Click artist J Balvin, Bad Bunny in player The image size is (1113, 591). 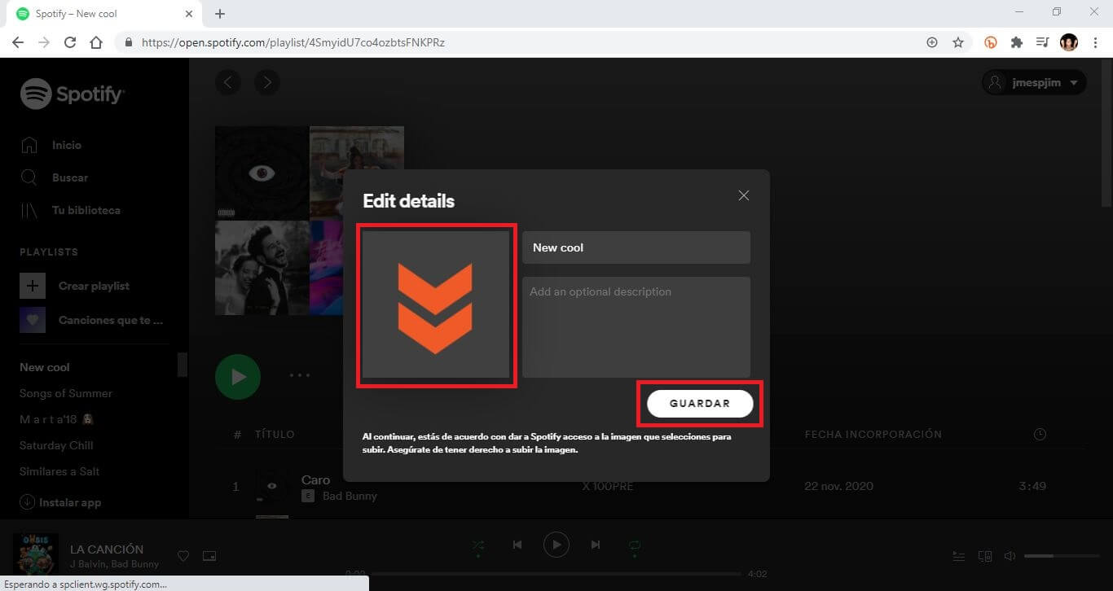point(115,564)
